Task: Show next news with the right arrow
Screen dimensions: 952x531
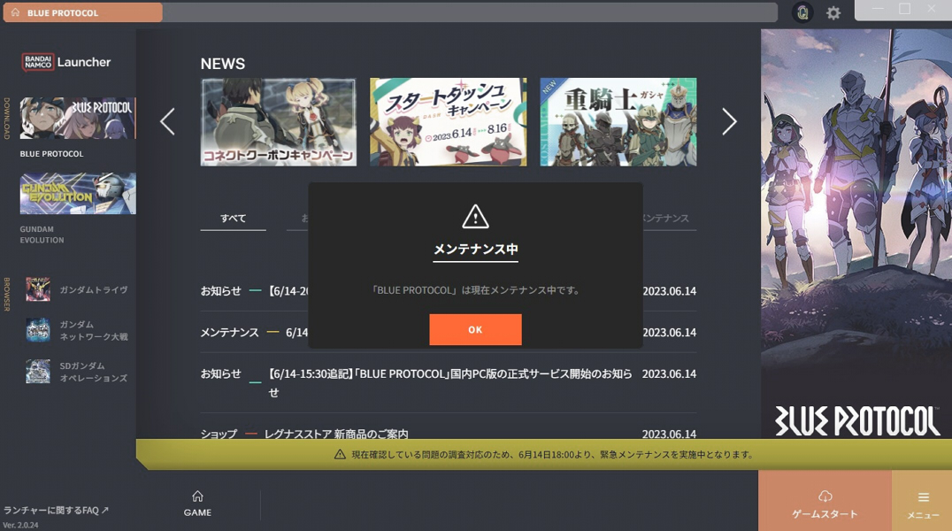Action: pos(729,121)
